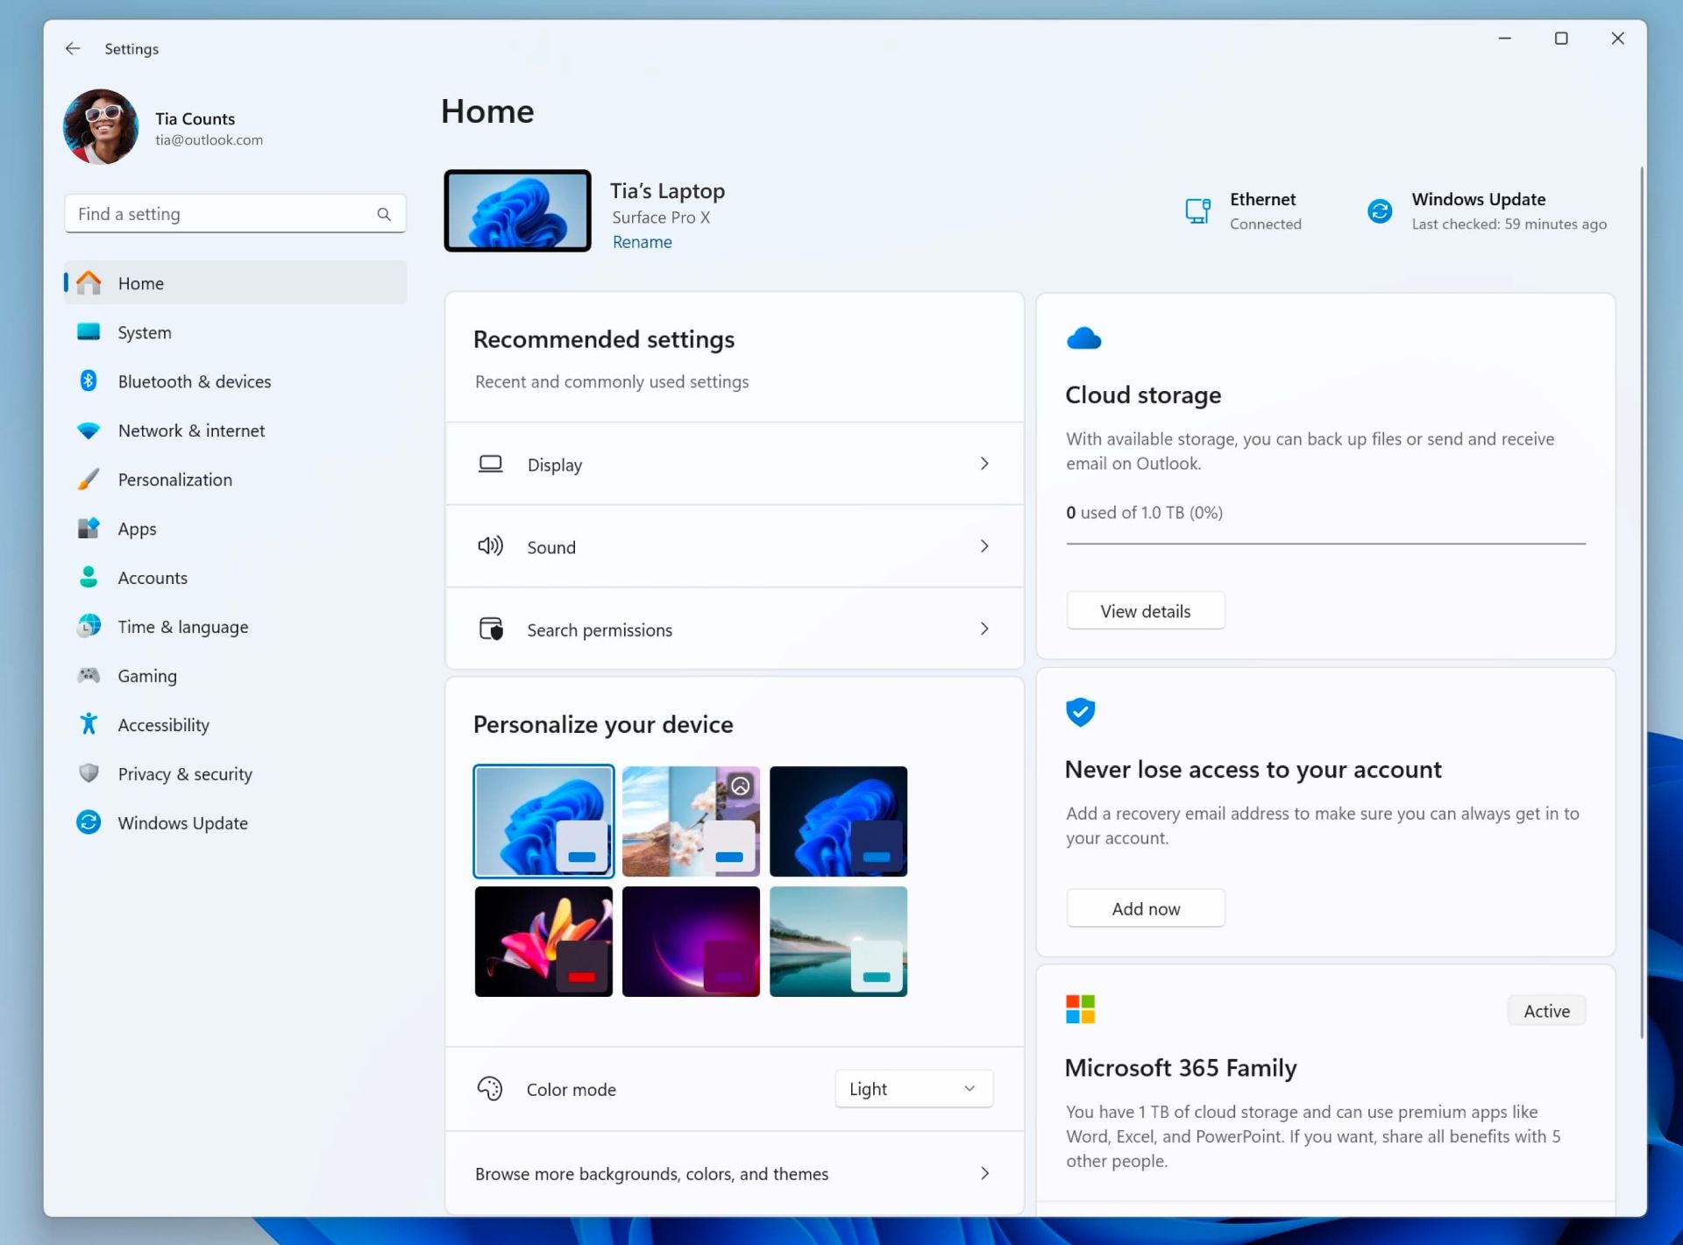The width and height of the screenshot is (1683, 1245).
Task: Click the Privacy & security icon
Action: tap(88, 773)
